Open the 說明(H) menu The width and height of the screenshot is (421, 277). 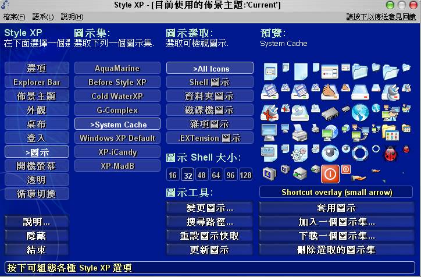pyautogui.click(x=72, y=17)
